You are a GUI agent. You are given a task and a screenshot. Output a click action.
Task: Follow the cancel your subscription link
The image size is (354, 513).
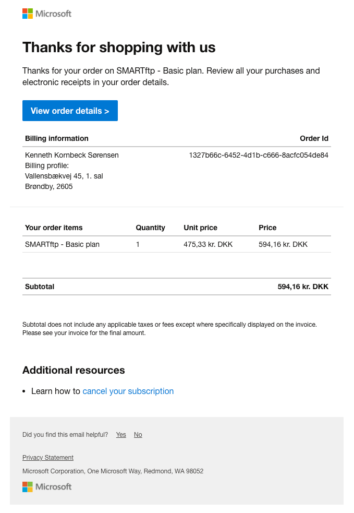[128, 391]
